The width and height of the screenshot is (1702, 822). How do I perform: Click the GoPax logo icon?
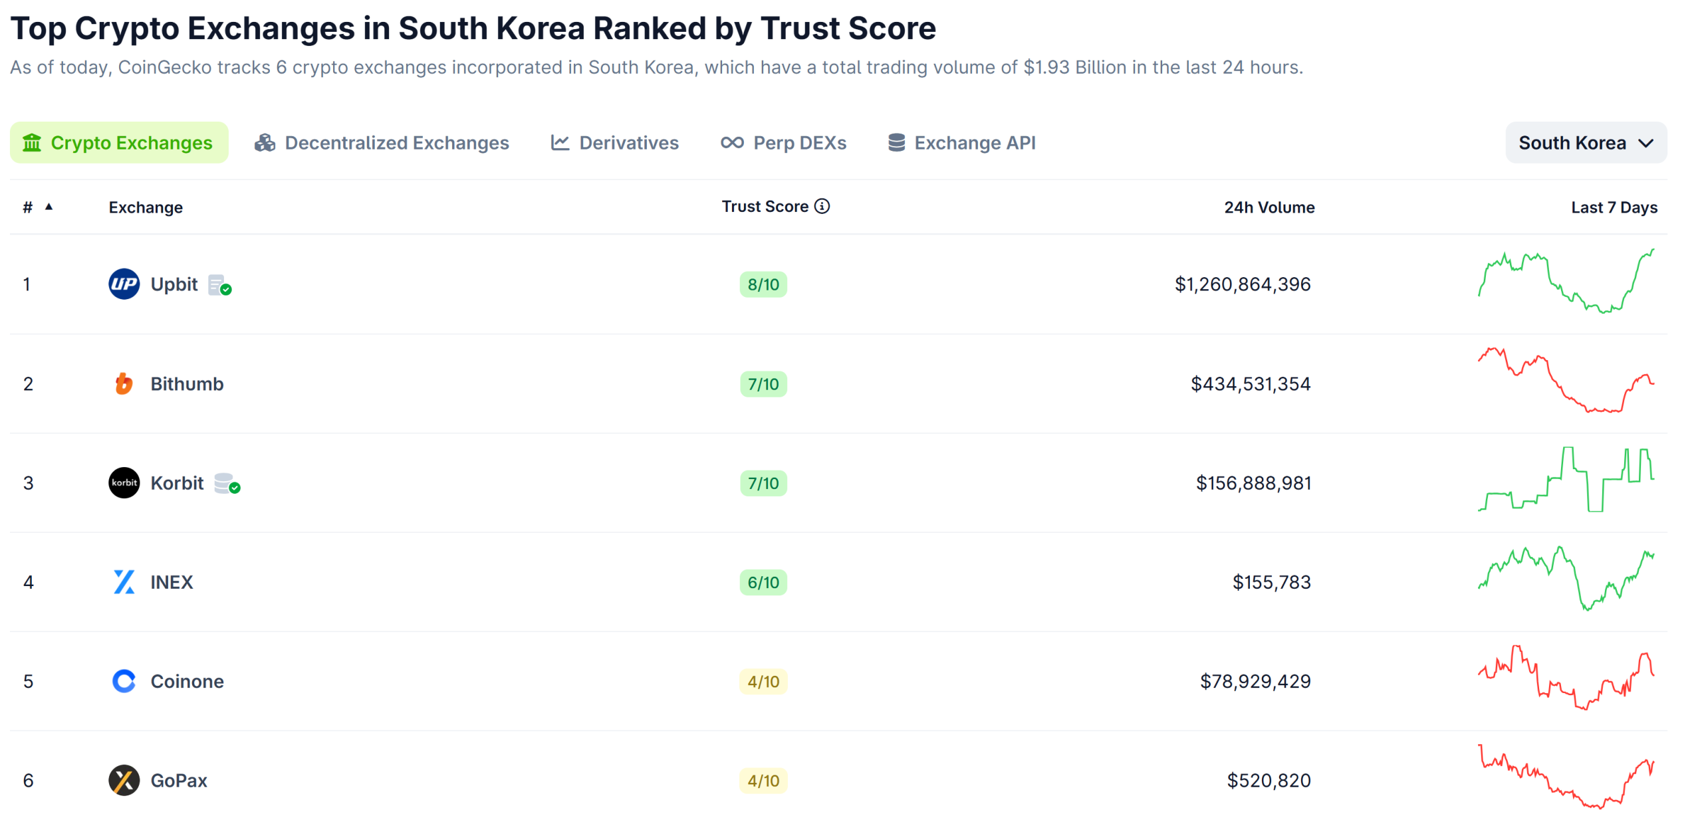point(124,780)
